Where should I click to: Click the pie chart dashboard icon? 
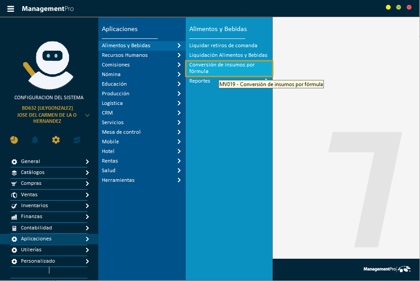[14, 140]
